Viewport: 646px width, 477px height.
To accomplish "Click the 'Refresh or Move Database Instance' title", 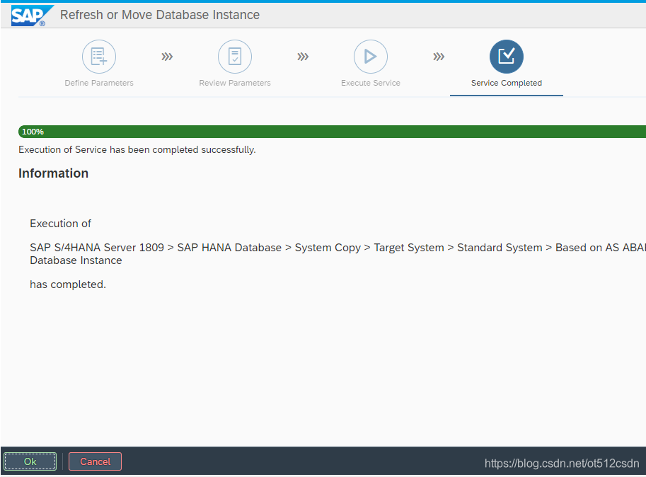I will tap(160, 15).
